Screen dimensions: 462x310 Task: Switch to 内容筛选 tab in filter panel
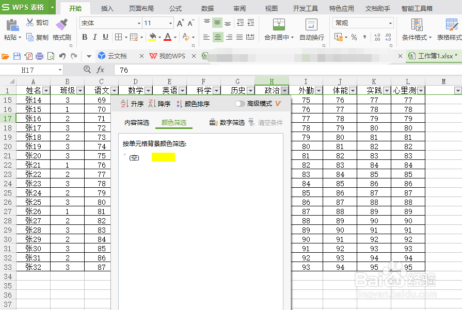pyautogui.click(x=137, y=122)
